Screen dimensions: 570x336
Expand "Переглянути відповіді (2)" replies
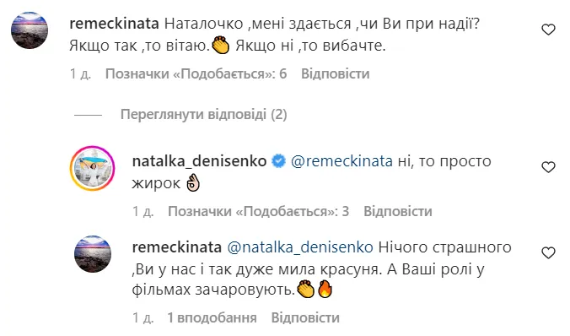[203, 115]
